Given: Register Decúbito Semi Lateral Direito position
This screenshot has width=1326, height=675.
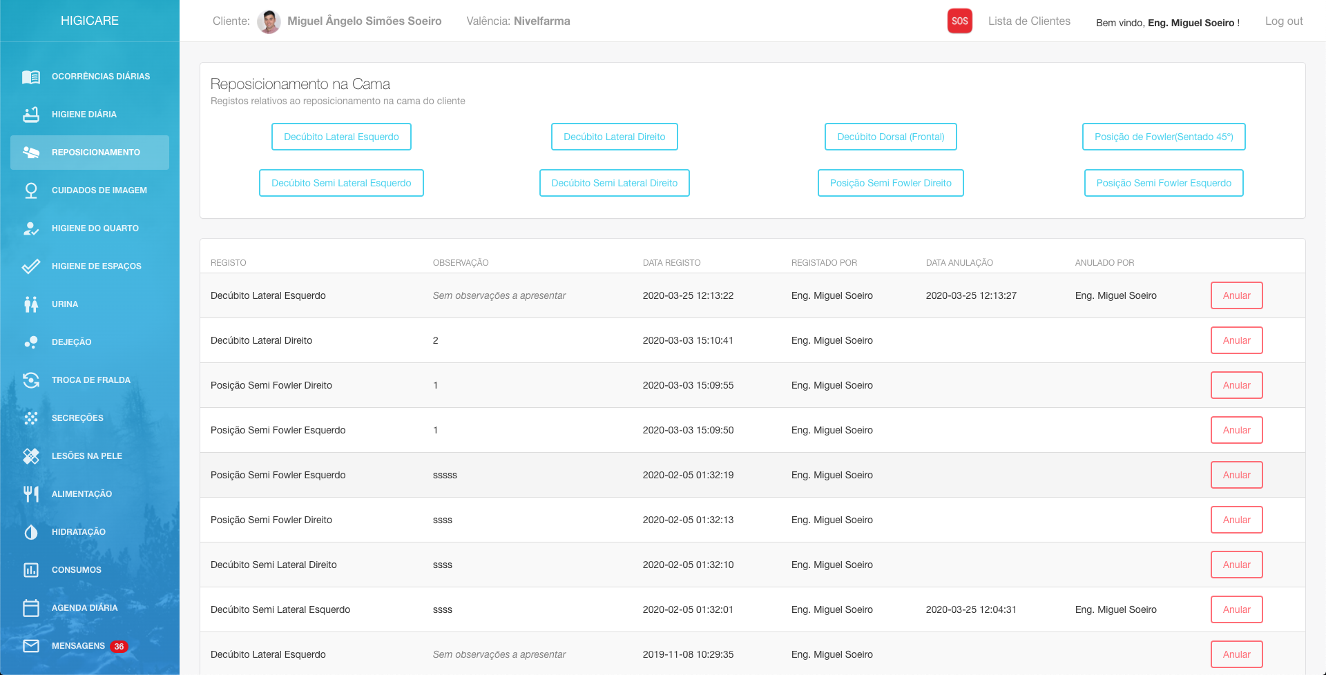Looking at the screenshot, I should click(x=614, y=183).
